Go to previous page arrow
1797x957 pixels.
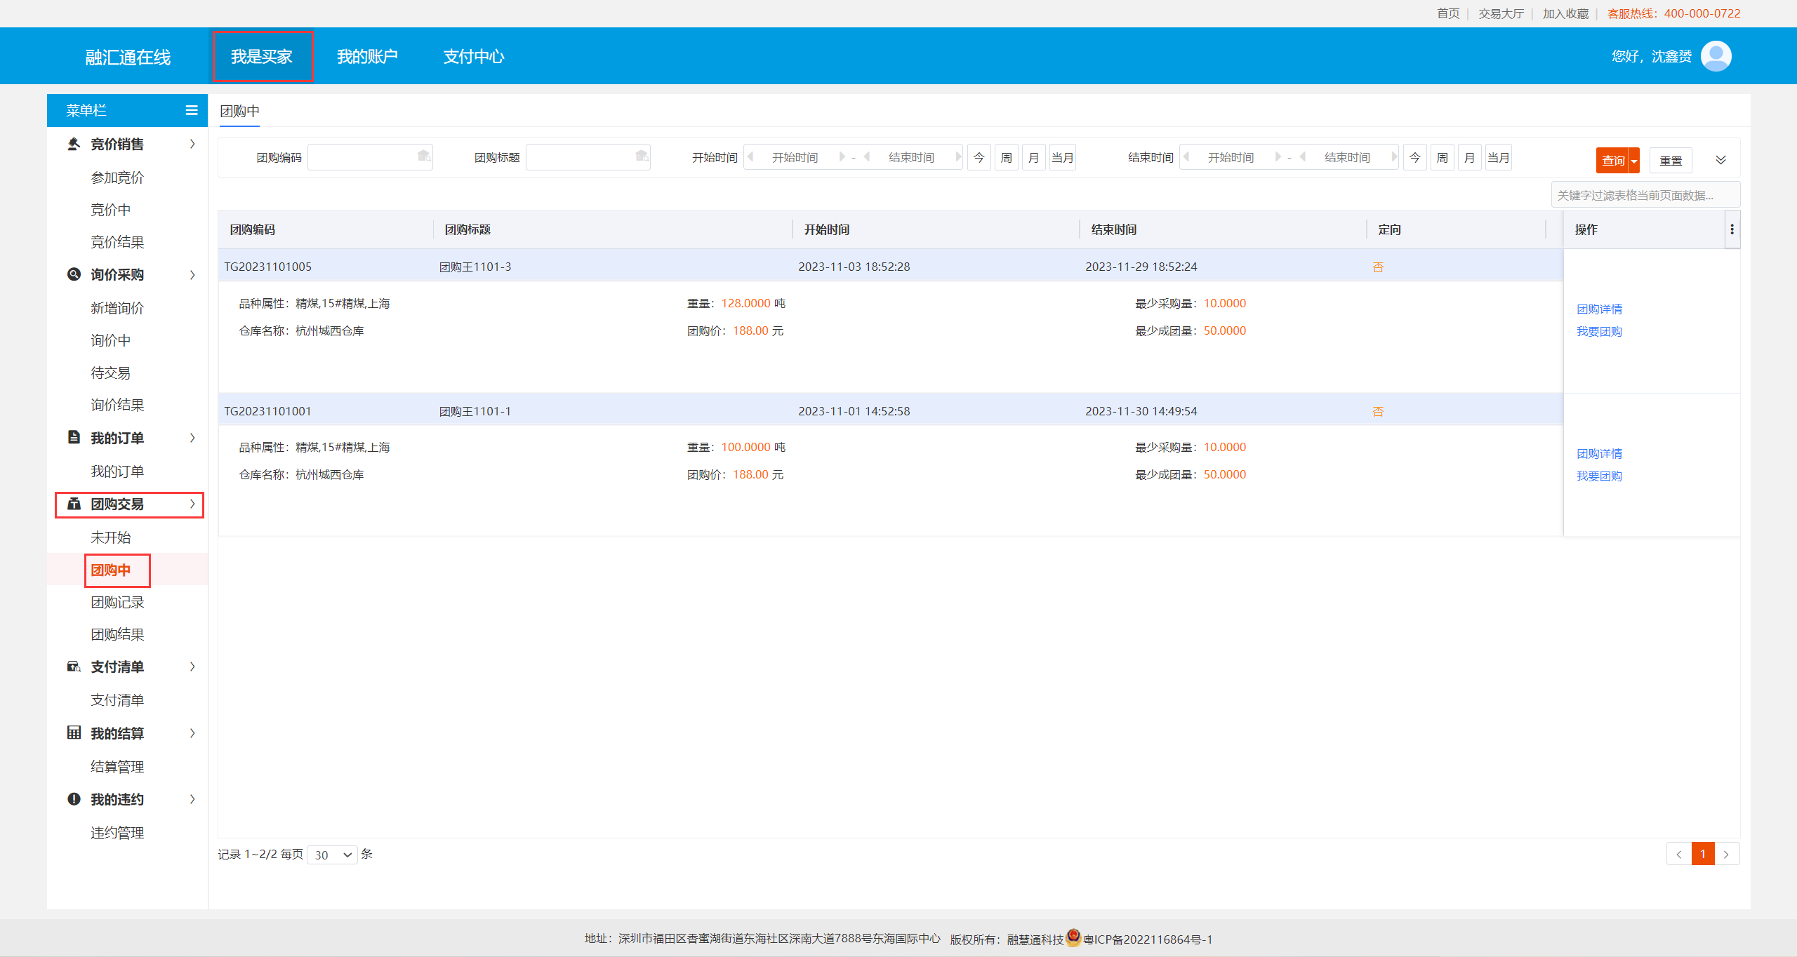click(x=1679, y=854)
